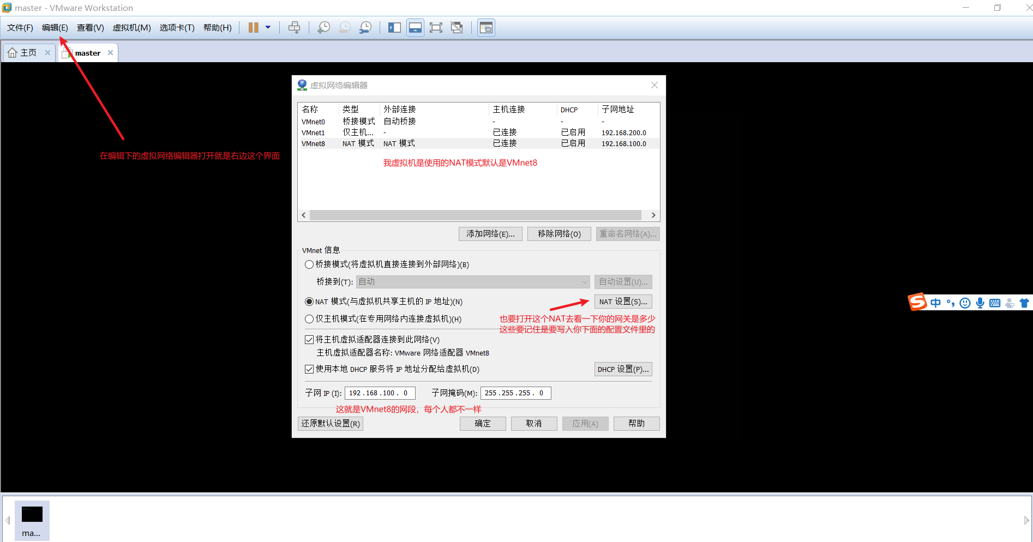
Task: Open the 虚拟机(M) menu
Action: (131, 28)
